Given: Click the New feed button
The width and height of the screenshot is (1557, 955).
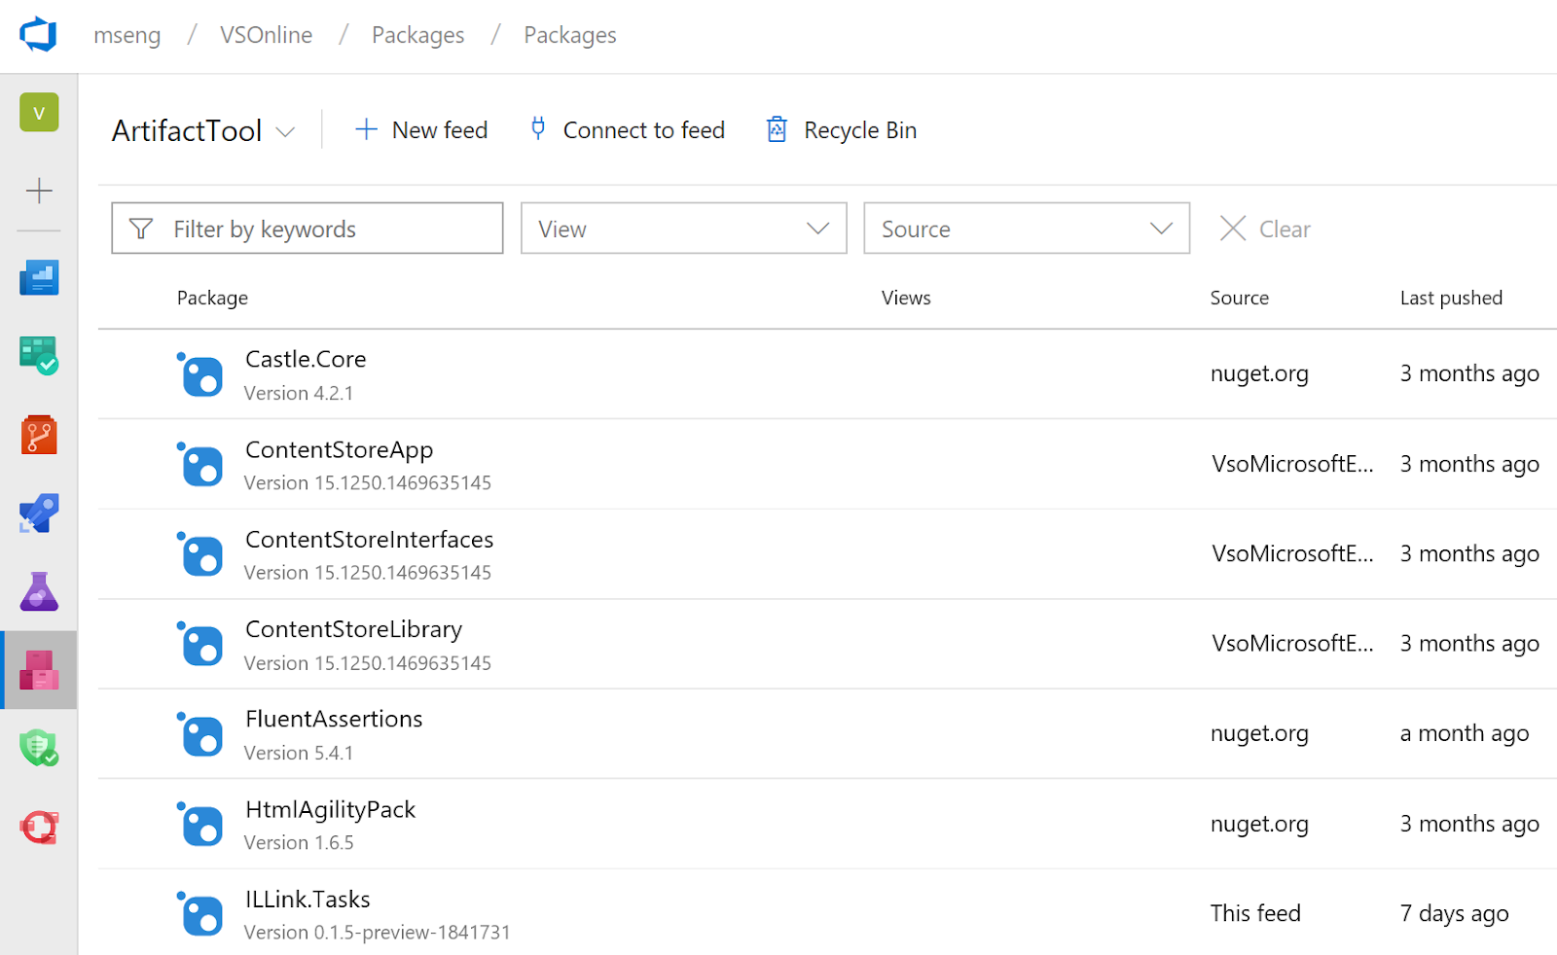Looking at the screenshot, I should click(421, 130).
